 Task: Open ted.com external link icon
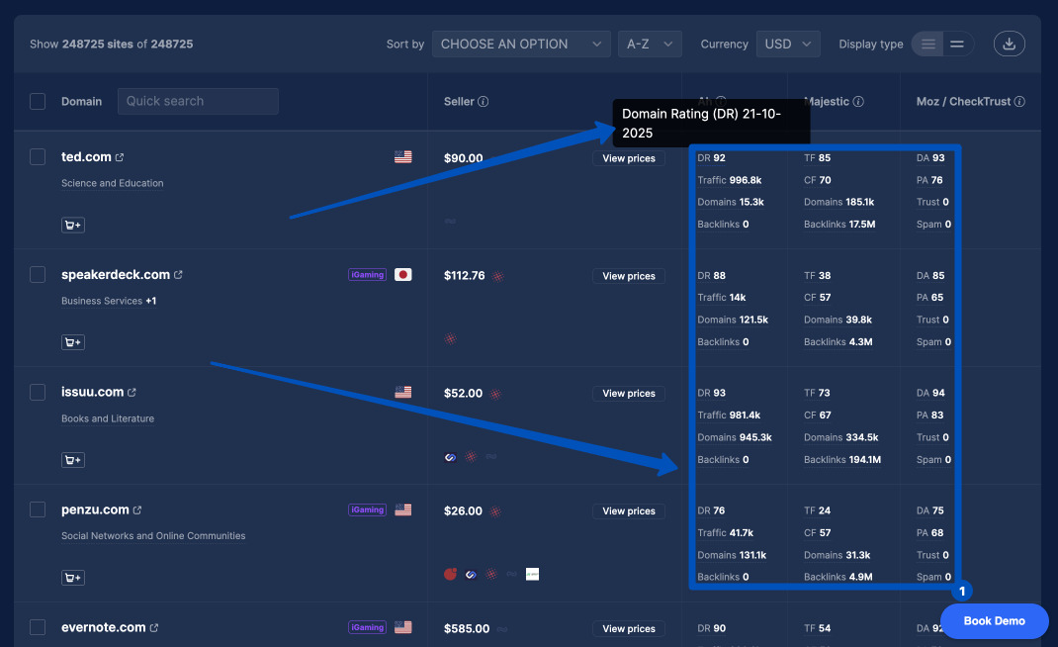(x=120, y=157)
